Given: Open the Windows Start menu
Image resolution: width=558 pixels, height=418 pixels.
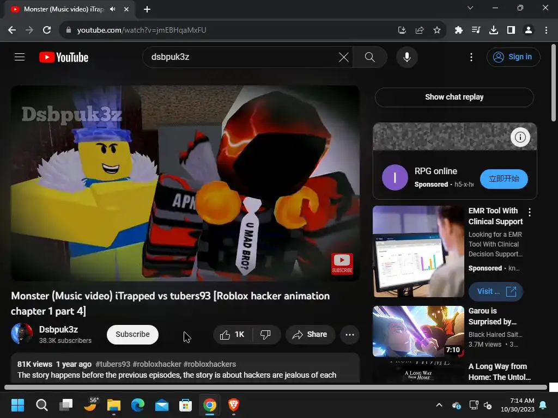Looking at the screenshot, I should (17, 405).
